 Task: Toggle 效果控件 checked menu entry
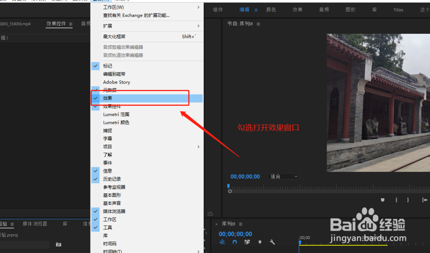click(147, 106)
